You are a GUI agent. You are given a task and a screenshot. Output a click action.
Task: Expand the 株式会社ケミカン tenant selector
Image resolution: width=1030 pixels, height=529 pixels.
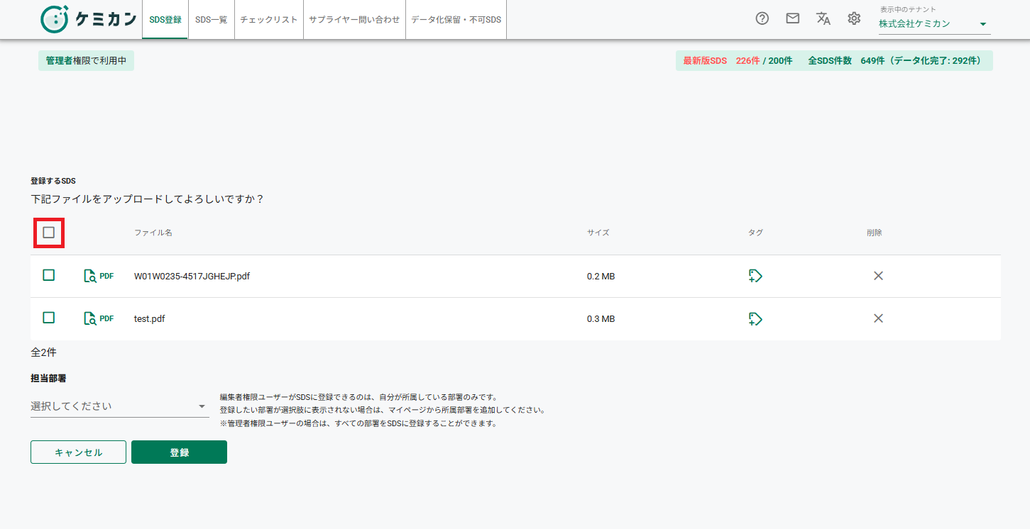(934, 24)
